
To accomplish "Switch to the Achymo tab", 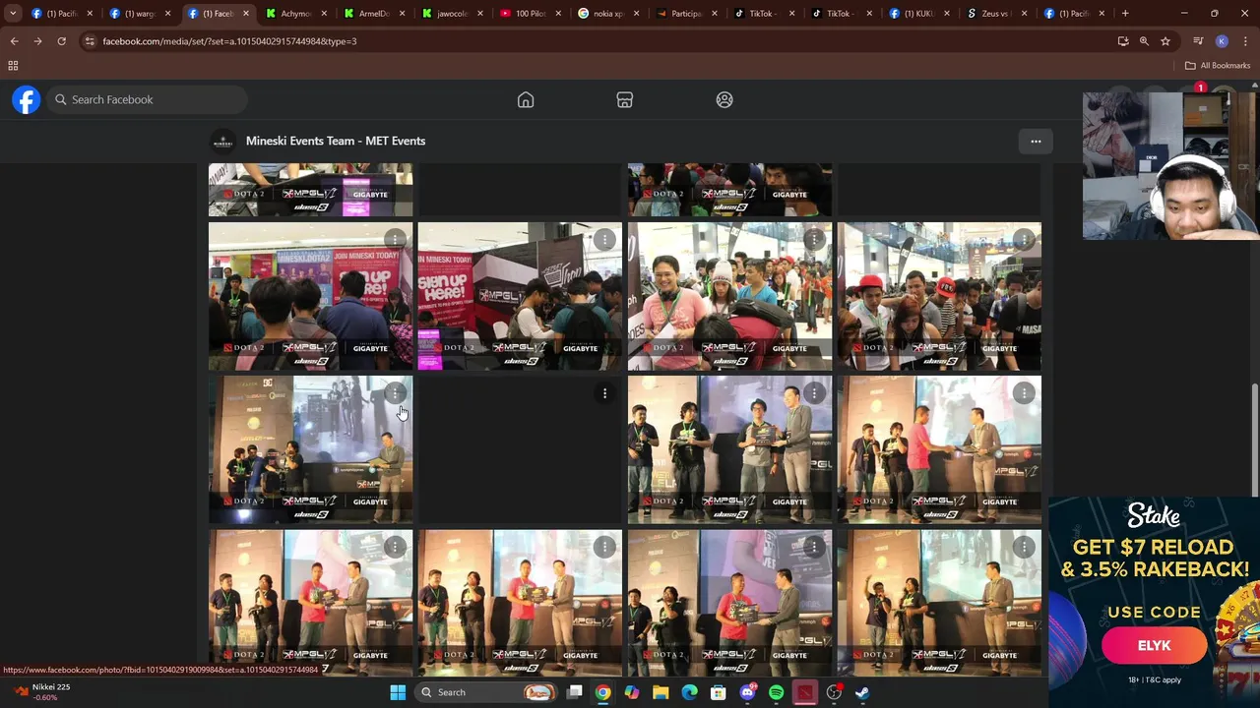I will coord(295,13).
